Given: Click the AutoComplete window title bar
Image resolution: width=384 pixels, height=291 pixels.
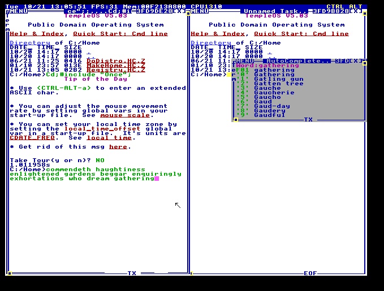Looking at the screenshot, I should click(x=297, y=60).
